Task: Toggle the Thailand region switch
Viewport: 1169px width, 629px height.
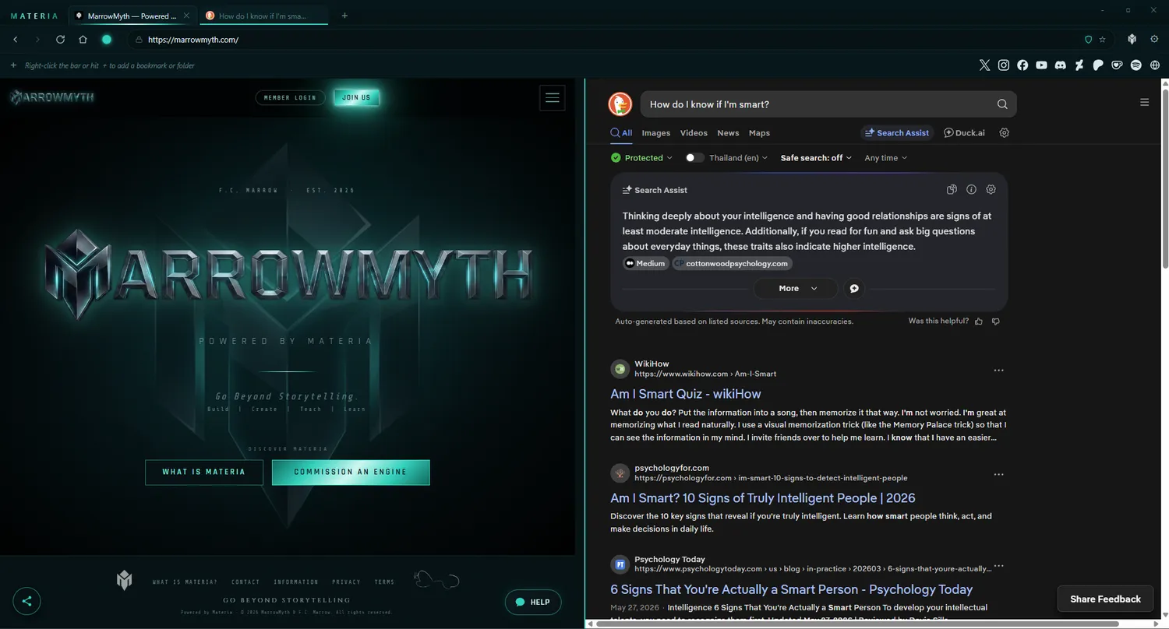Action: pyautogui.click(x=694, y=157)
